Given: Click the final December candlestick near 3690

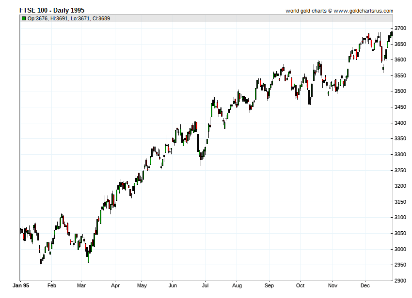Looking at the screenshot, I should 391,33.
